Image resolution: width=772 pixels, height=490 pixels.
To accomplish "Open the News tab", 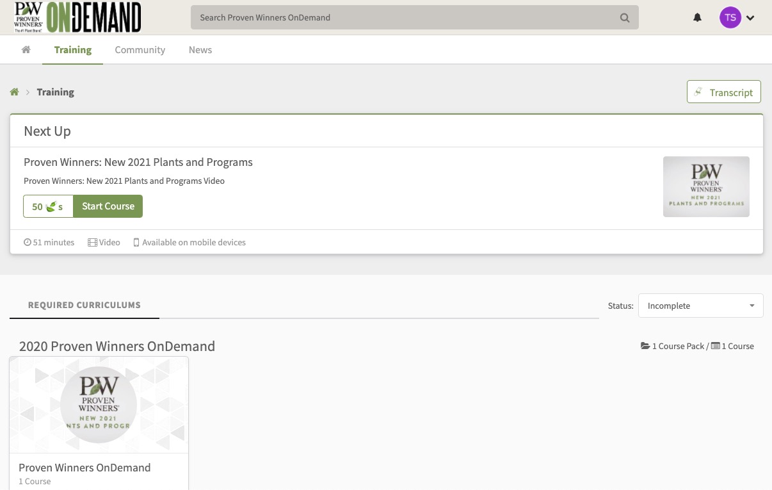I will 200,50.
